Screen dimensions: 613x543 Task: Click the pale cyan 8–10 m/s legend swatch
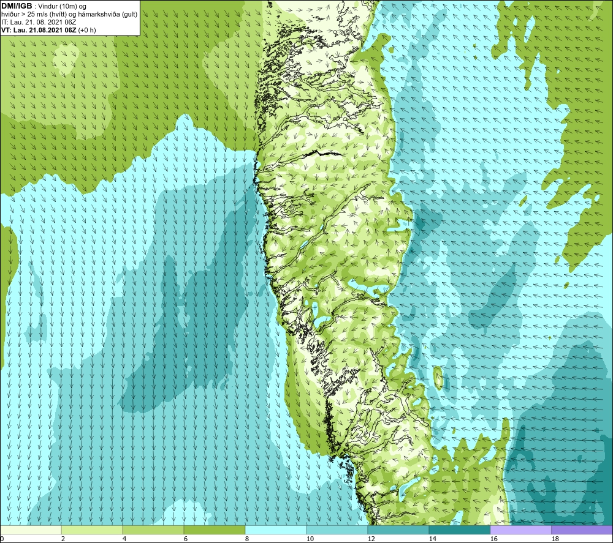(276, 530)
